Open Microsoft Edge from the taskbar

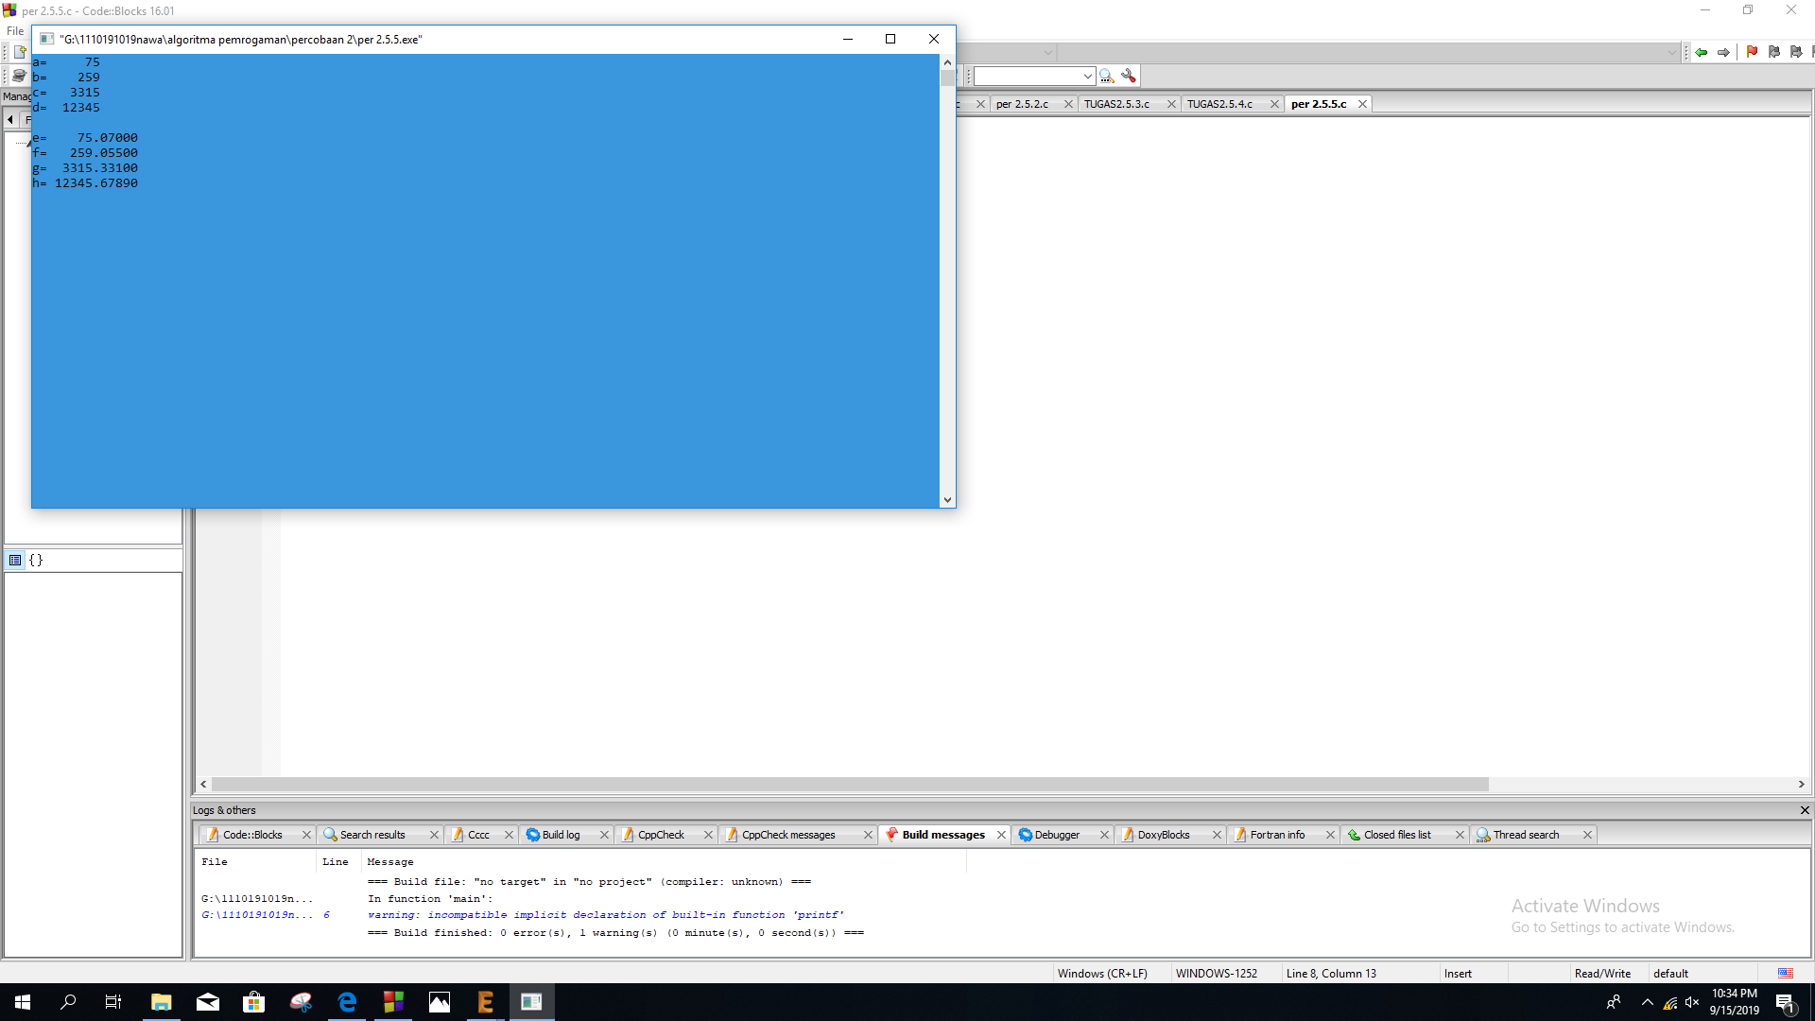(x=347, y=1002)
